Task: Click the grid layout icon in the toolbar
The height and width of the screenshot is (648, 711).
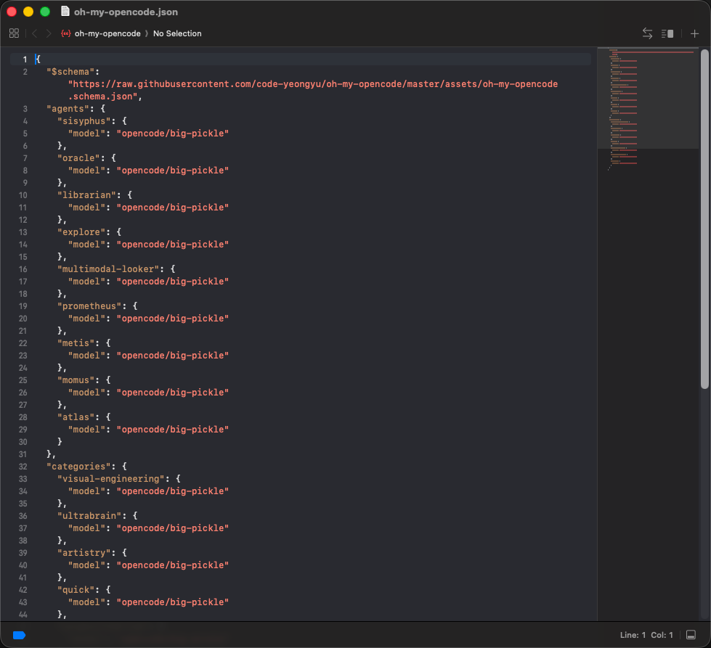Action: [x=14, y=33]
